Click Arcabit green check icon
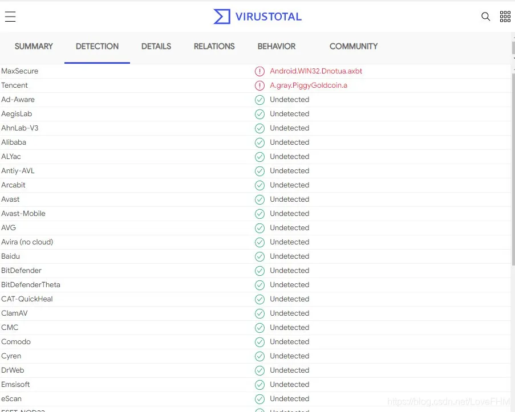Image resolution: width=515 pixels, height=412 pixels. click(x=259, y=185)
